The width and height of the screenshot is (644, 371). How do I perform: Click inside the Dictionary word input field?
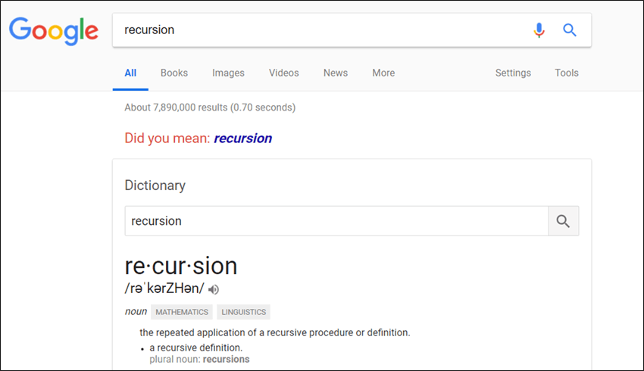click(x=337, y=221)
